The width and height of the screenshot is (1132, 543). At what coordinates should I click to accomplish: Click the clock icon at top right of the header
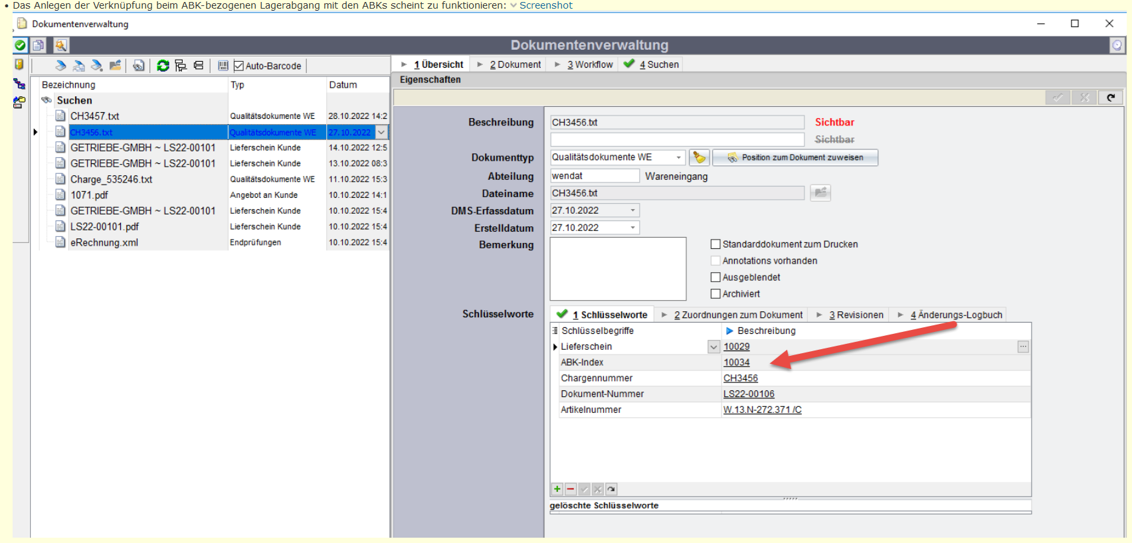tap(1117, 45)
